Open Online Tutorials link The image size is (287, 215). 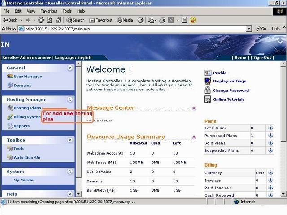point(229,99)
